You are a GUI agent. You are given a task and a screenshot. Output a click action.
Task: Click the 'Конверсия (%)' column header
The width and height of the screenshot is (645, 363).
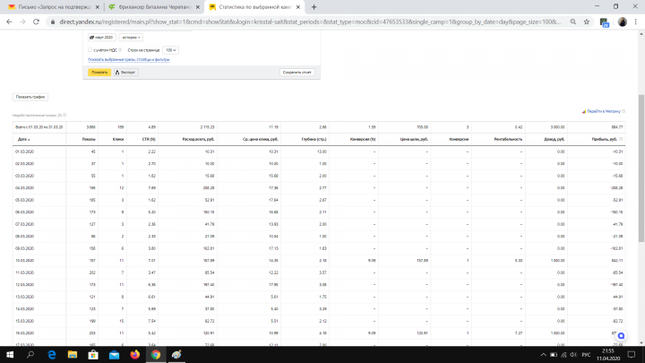point(363,140)
